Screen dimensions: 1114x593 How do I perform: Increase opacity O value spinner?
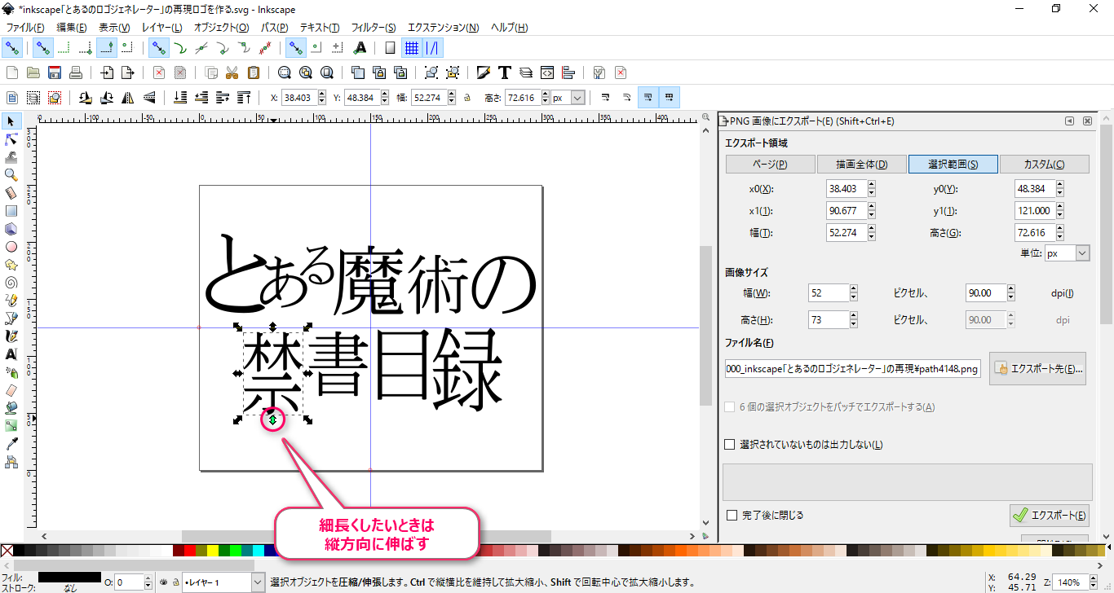point(148,578)
